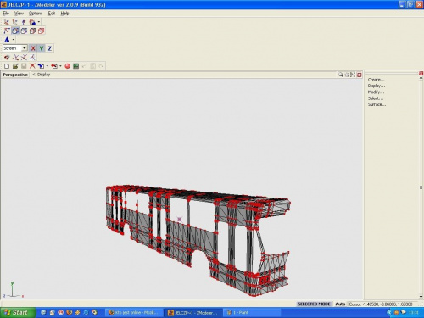Open the File menu
The image size is (424, 318).
[6, 14]
